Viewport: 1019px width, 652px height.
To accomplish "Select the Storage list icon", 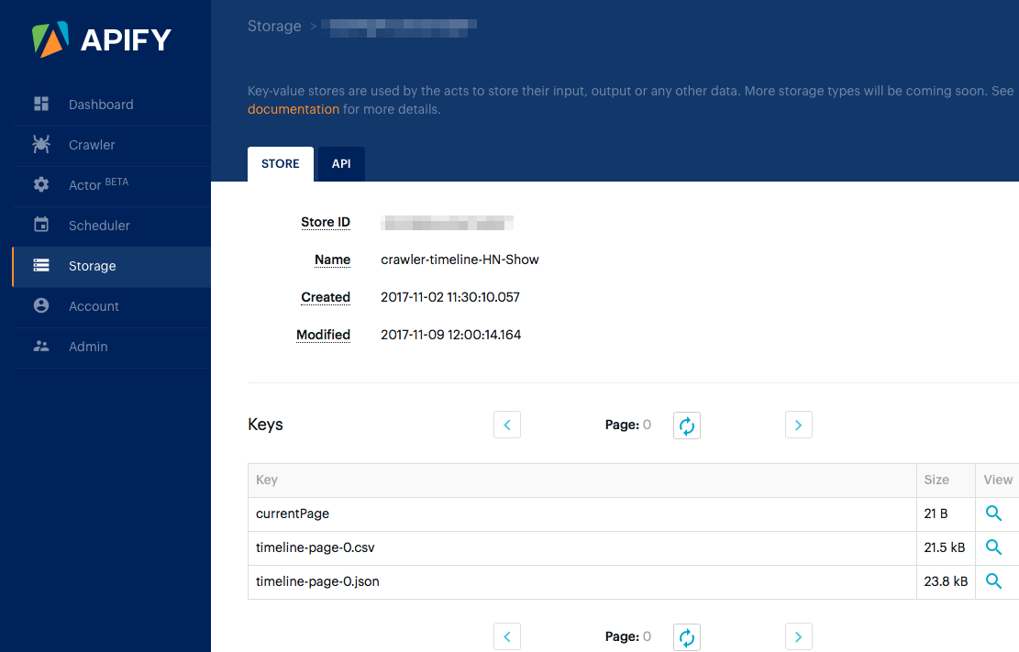I will tap(40, 266).
